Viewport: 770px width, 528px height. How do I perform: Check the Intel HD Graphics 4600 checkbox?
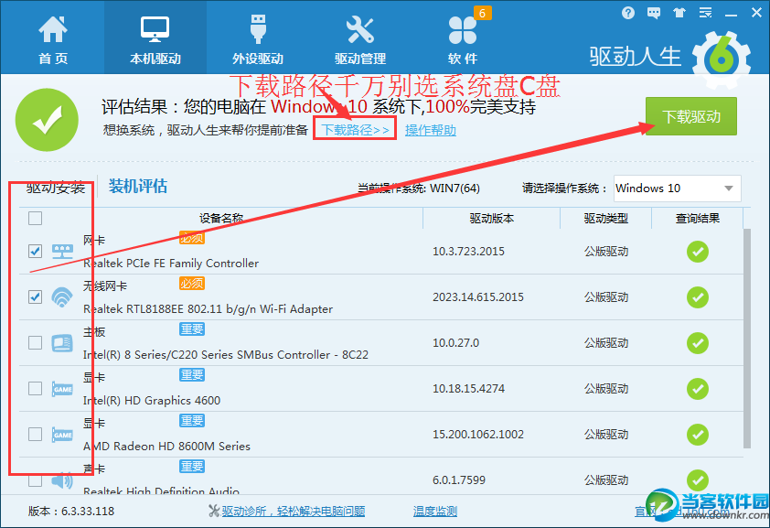pos(35,389)
